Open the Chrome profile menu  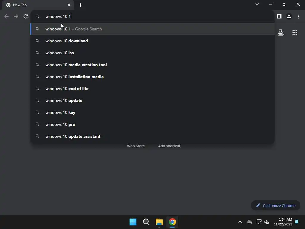point(289,17)
